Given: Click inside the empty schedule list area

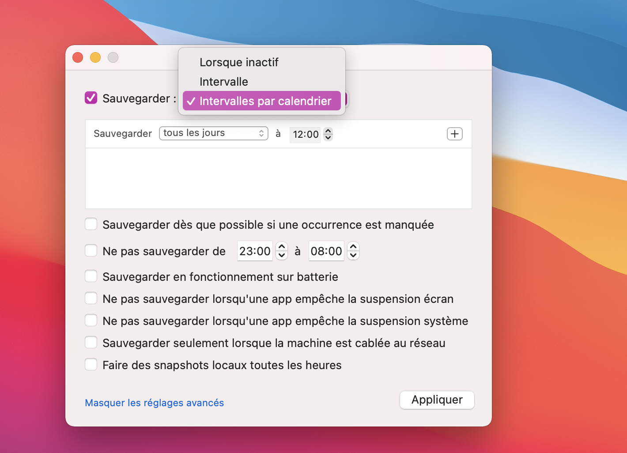Looking at the screenshot, I should pos(278,179).
